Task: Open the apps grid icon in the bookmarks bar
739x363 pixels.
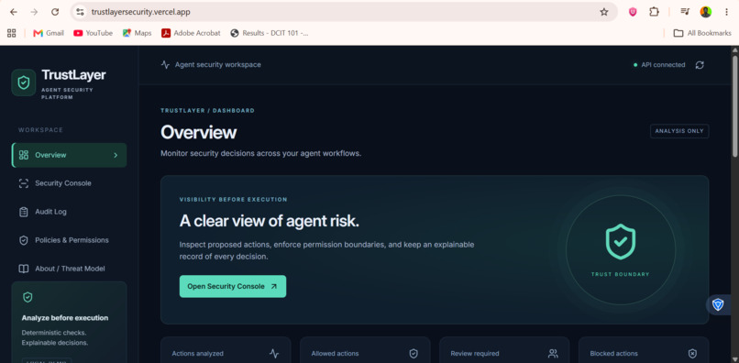Action: pyautogui.click(x=11, y=33)
